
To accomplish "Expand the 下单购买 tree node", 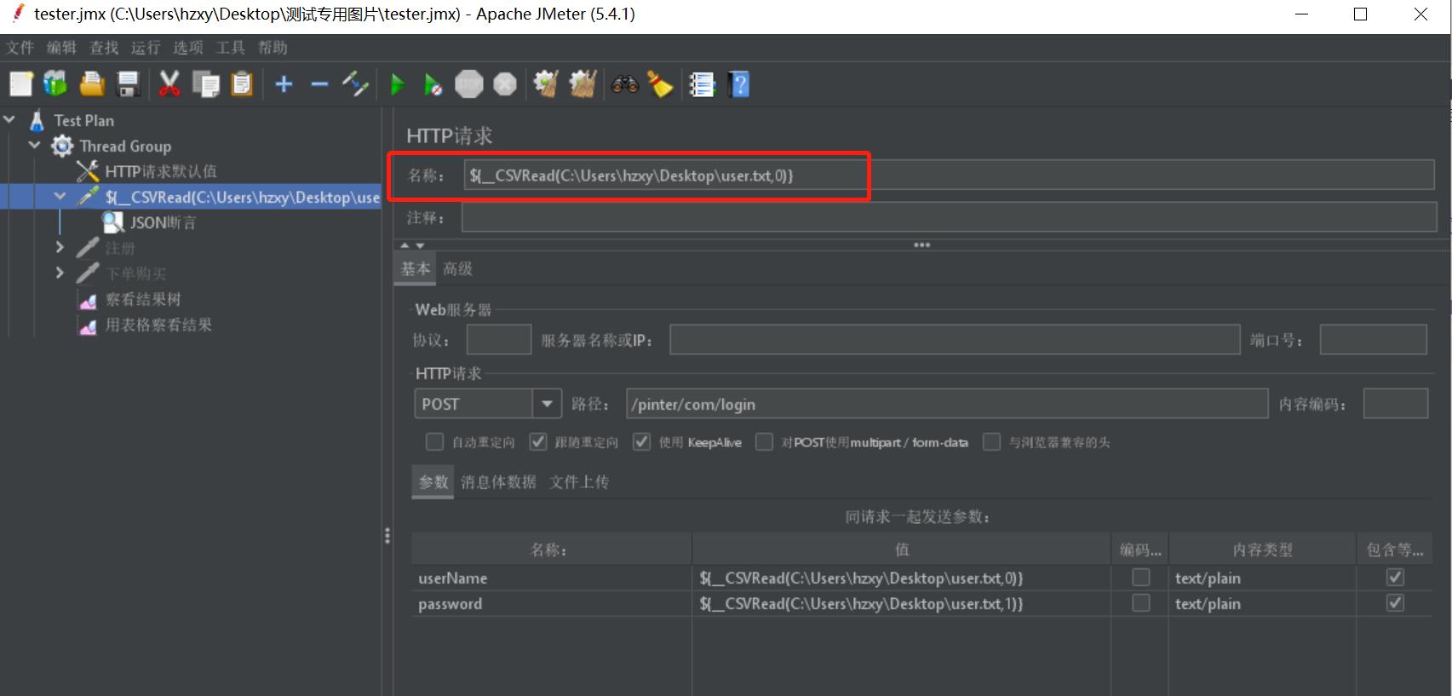I will [x=60, y=273].
